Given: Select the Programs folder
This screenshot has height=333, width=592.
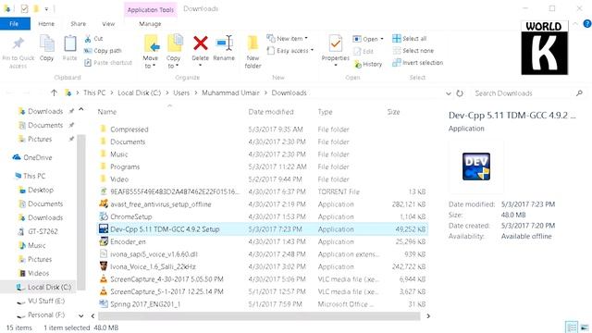Looking at the screenshot, I should pos(125,166).
